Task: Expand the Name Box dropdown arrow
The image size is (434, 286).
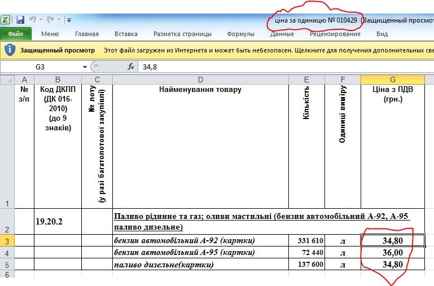Action: point(85,67)
